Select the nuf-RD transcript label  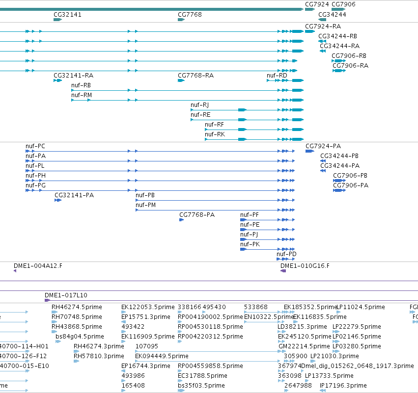(x=277, y=76)
